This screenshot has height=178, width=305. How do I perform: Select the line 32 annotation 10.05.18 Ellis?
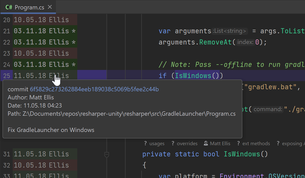[x=41, y=165]
